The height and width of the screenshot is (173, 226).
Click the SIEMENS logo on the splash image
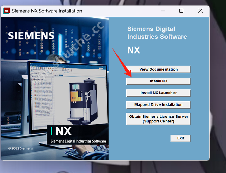(31, 36)
